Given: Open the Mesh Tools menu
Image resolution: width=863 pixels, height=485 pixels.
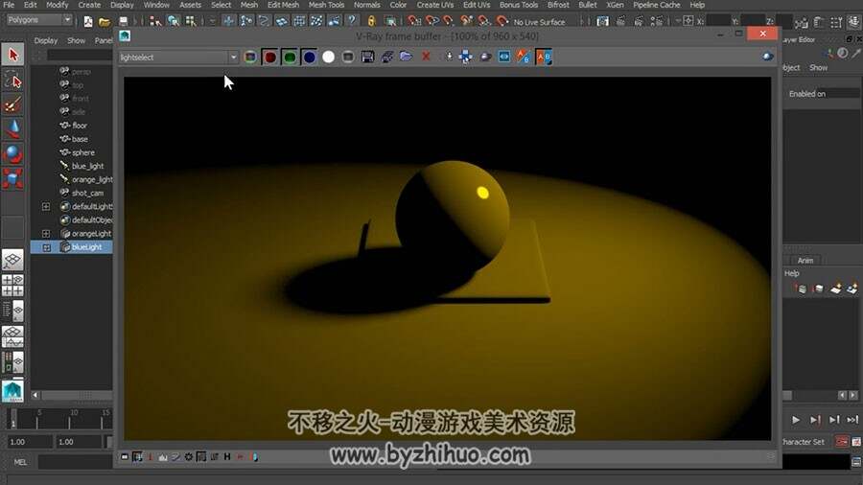Looking at the screenshot, I should click(x=326, y=5).
